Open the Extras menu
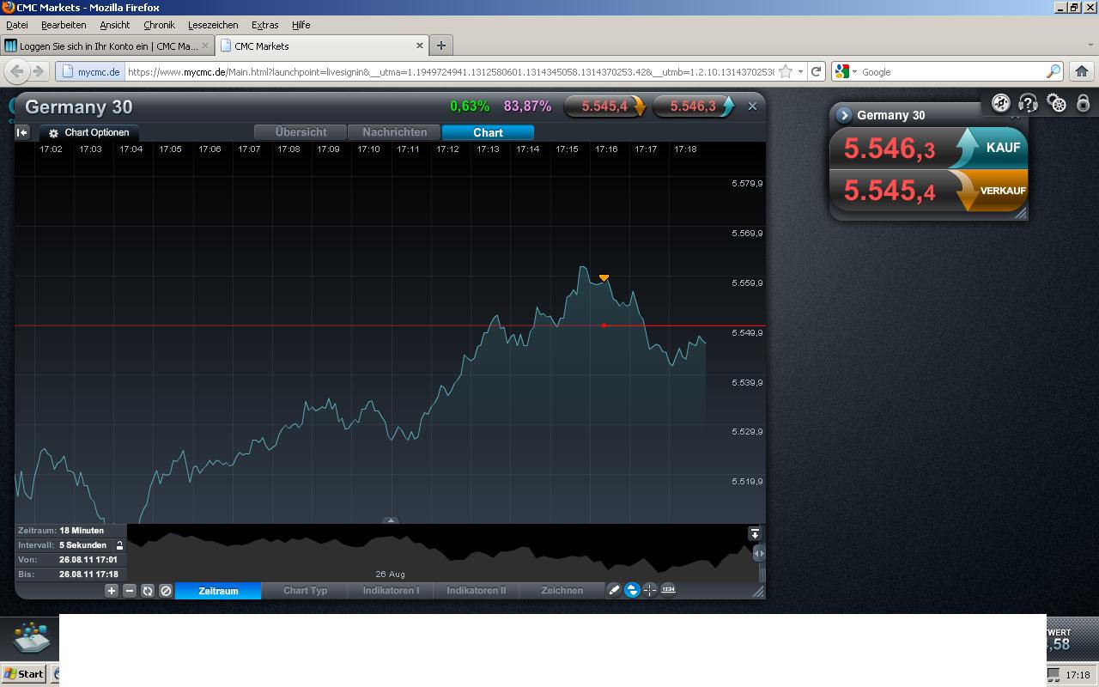This screenshot has height=687, width=1099. pos(264,25)
